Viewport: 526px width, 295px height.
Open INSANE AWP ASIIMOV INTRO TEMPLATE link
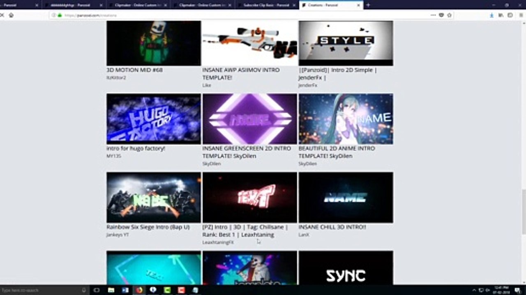241,73
